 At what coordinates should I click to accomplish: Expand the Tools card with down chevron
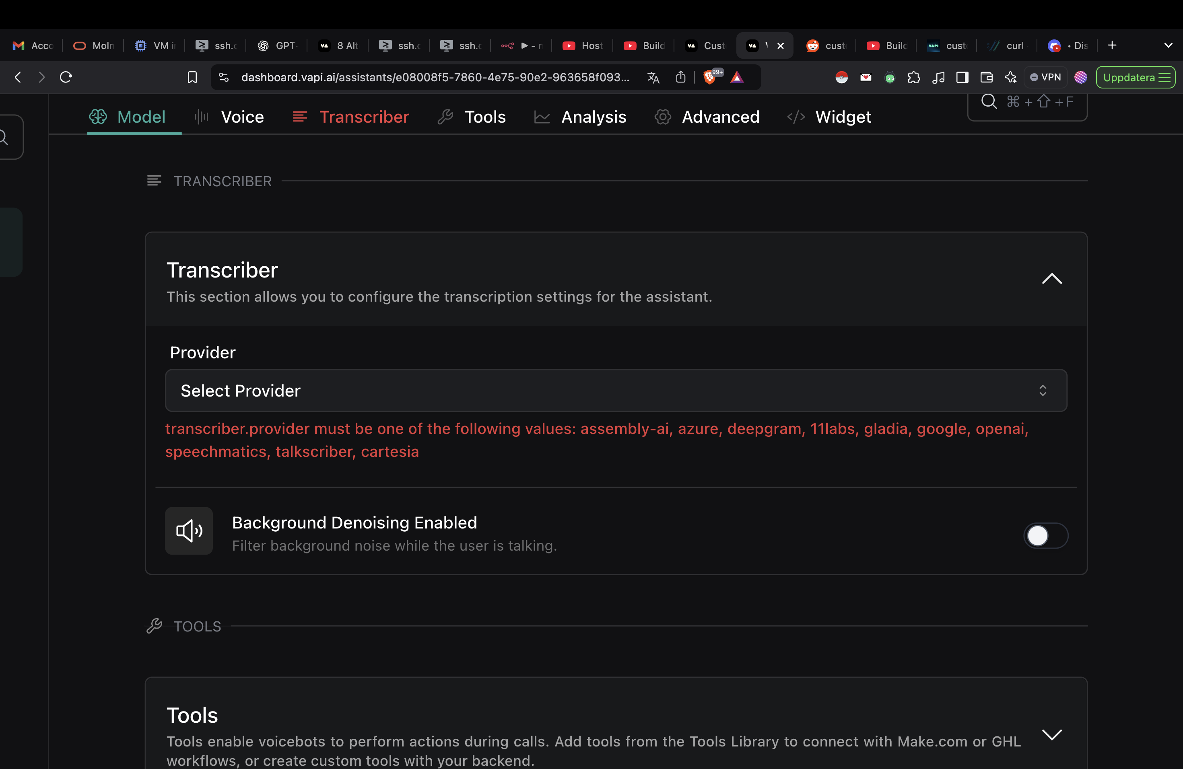point(1052,734)
